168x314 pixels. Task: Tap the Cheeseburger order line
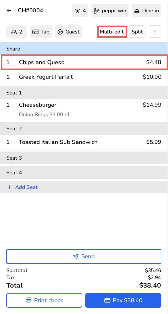(x=84, y=105)
